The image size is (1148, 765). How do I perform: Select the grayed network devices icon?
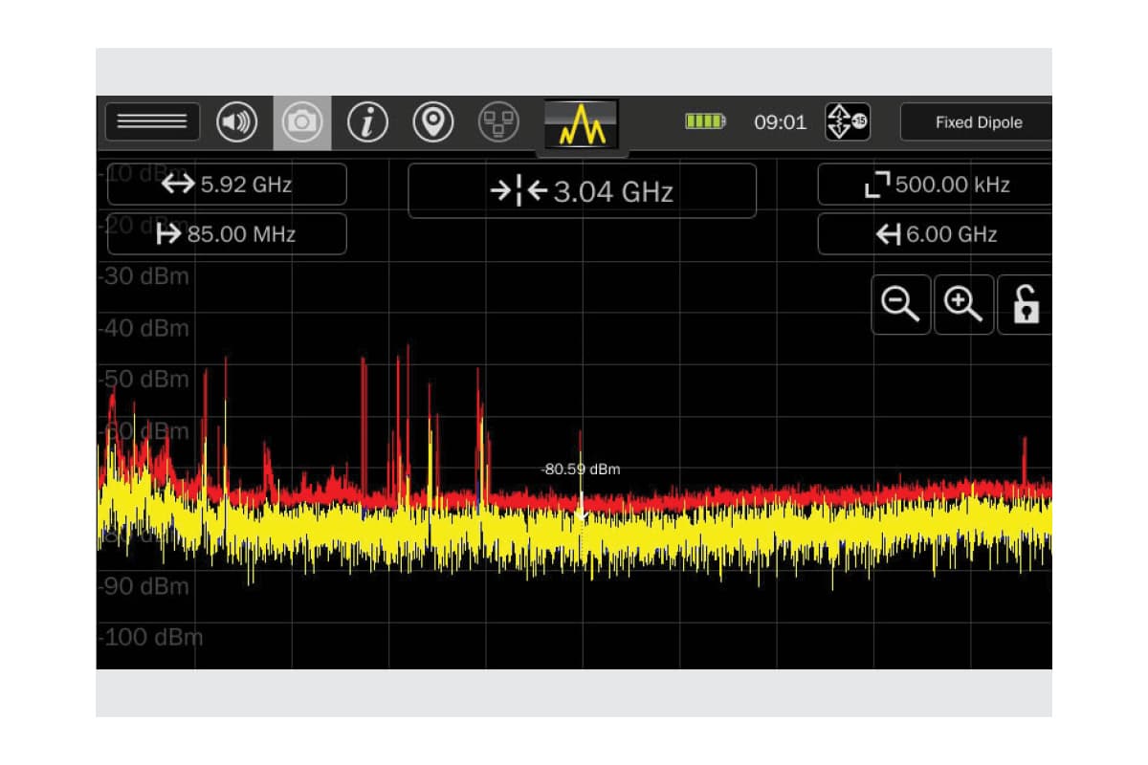coord(497,122)
